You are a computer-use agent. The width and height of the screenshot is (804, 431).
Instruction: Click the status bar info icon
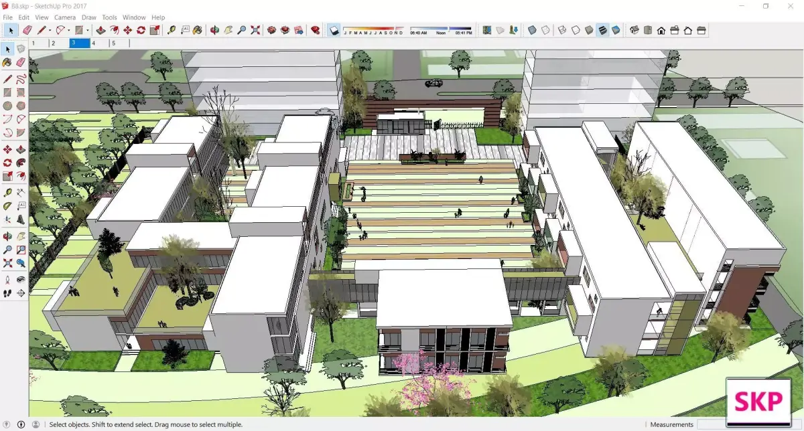[21, 424]
